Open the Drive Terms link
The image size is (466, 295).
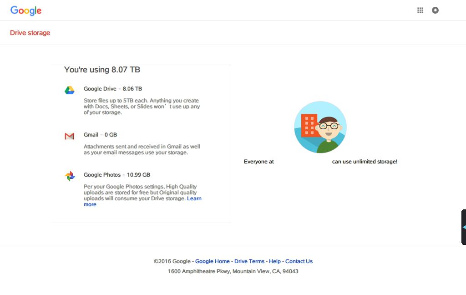(249, 261)
